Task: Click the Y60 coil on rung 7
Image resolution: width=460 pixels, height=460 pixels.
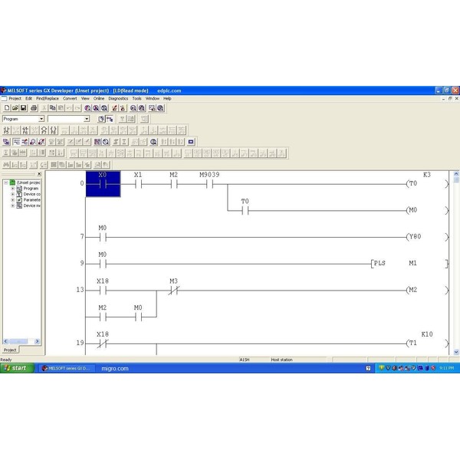Action: coord(415,237)
